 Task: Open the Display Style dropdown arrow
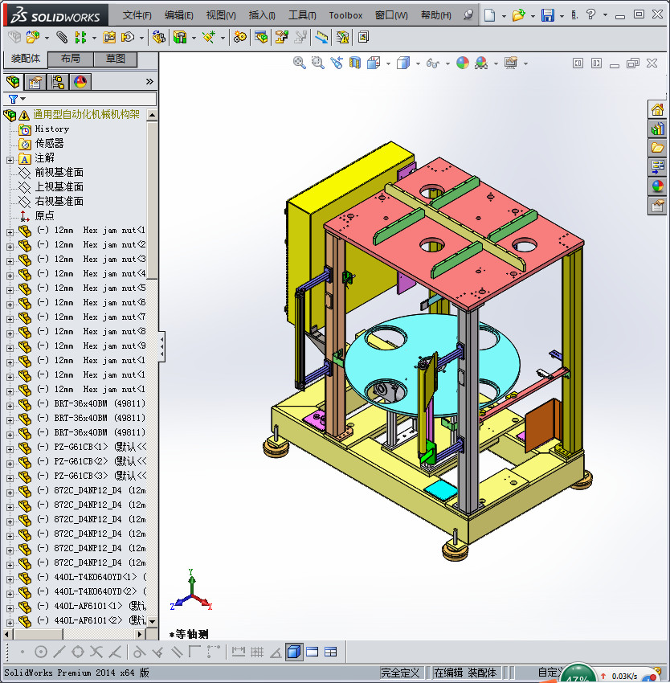pos(418,64)
